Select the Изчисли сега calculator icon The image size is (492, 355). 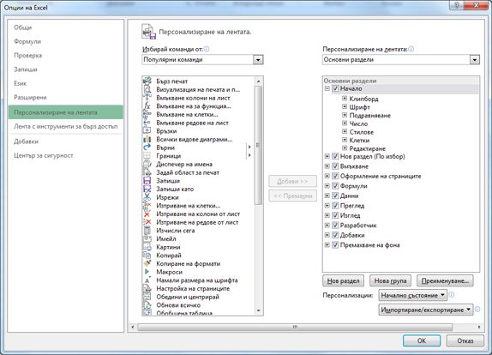147,231
